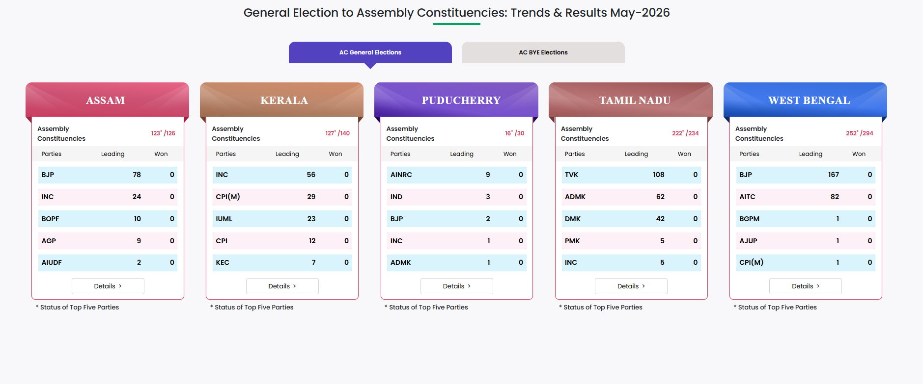
Task: Click the CPI(M) row in Kerala
Action: coord(282,197)
